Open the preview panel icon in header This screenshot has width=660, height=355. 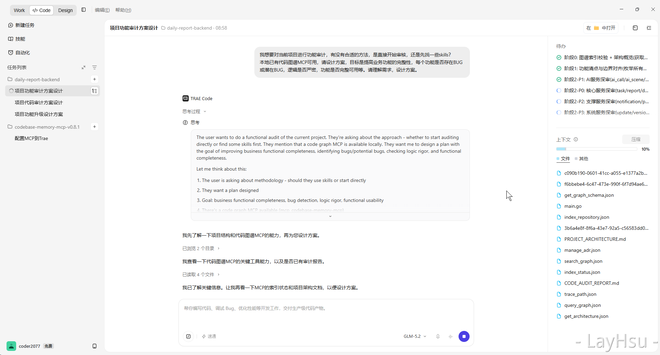[x=635, y=28]
